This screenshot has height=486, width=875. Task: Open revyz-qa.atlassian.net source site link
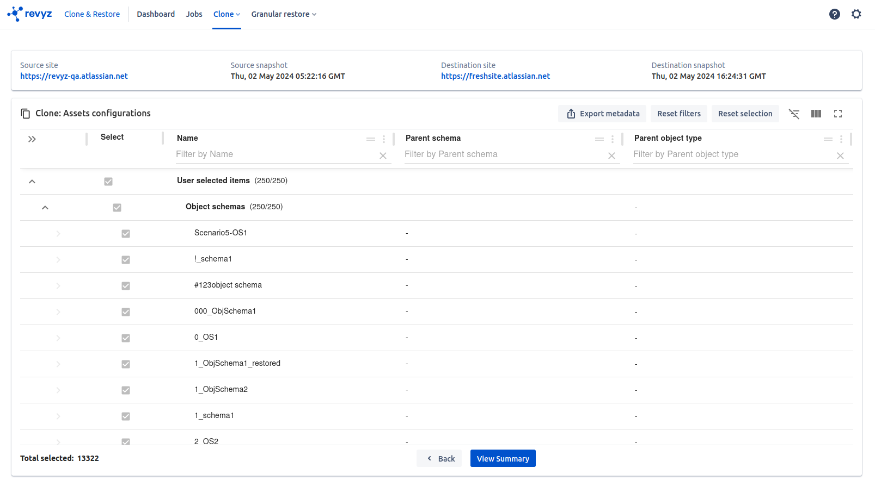pos(74,76)
